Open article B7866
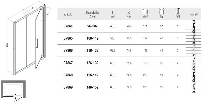Image resolution: width=202 pixels, height=102 pixels. pos(68,50)
